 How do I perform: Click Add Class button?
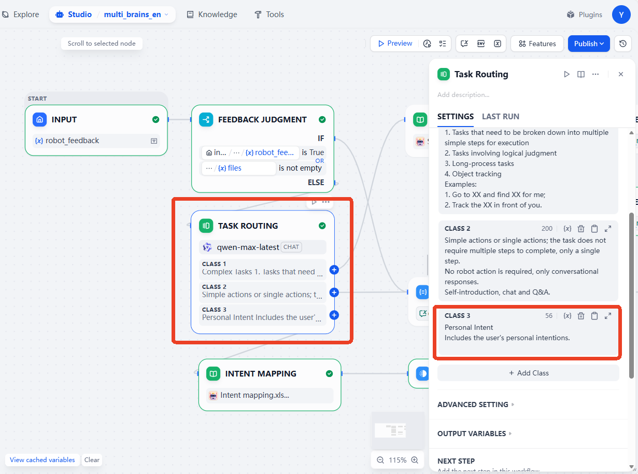[528, 373]
